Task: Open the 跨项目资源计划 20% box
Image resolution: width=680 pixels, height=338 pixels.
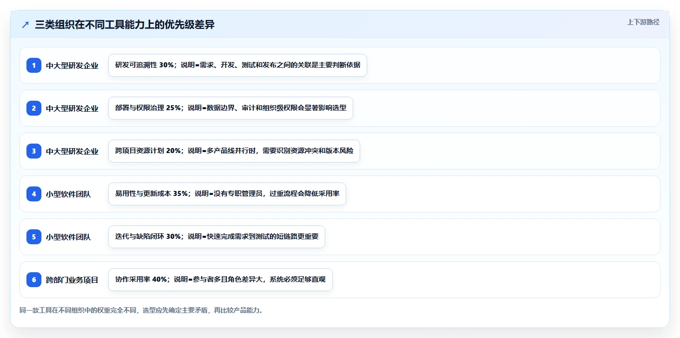Action: (x=234, y=151)
